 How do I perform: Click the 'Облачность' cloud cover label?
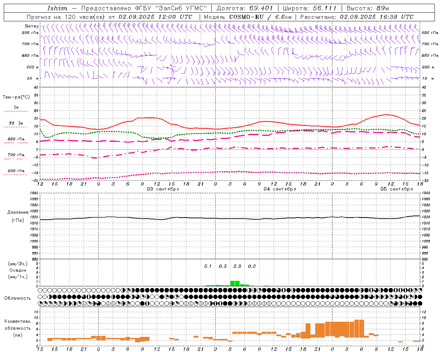(x=18, y=298)
